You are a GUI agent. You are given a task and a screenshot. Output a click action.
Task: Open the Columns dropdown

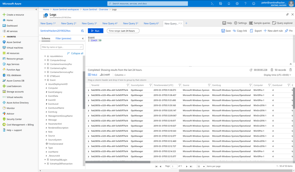pos(120,75)
